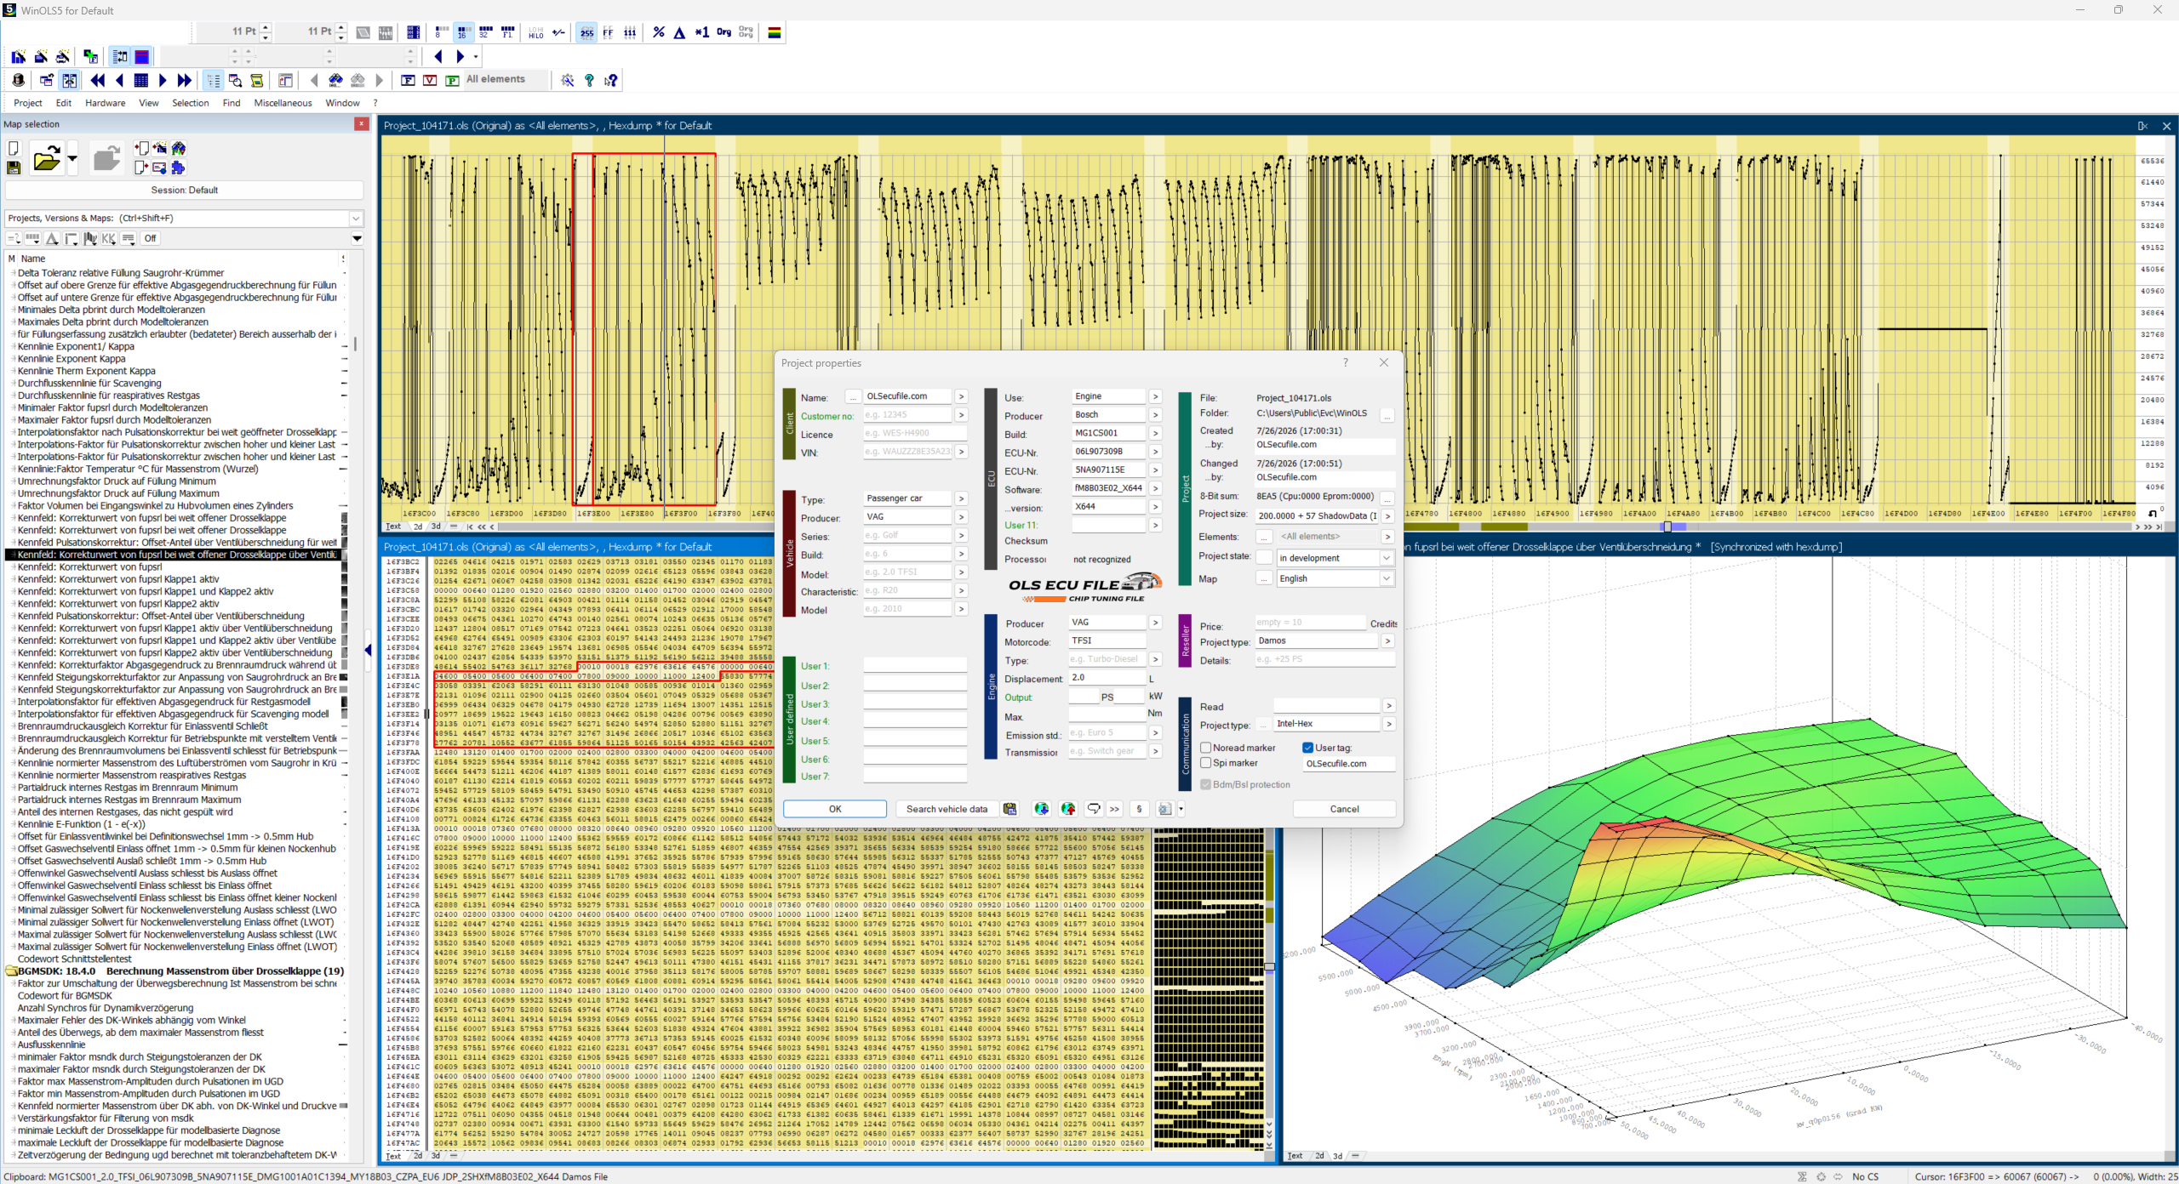The width and height of the screenshot is (2179, 1184).
Task: Click the F find toolbar icon
Action: 408,80
